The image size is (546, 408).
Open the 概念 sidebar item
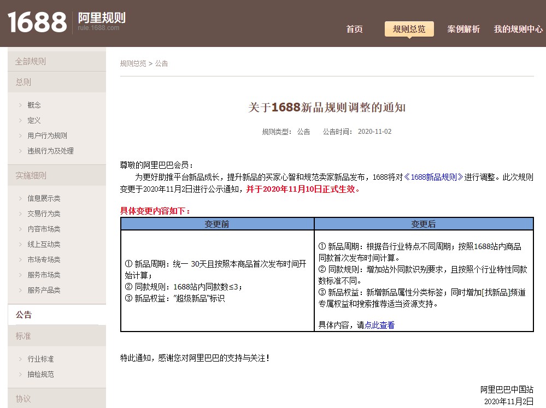34,105
